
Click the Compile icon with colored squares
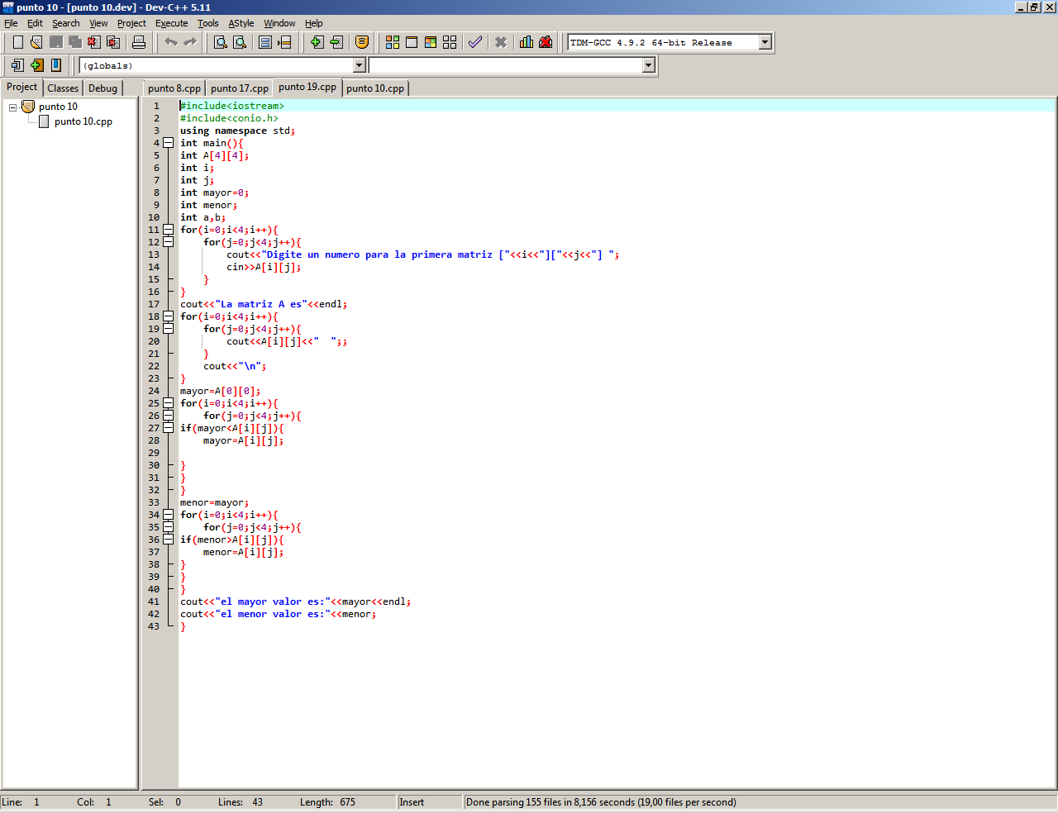point(393,42)
